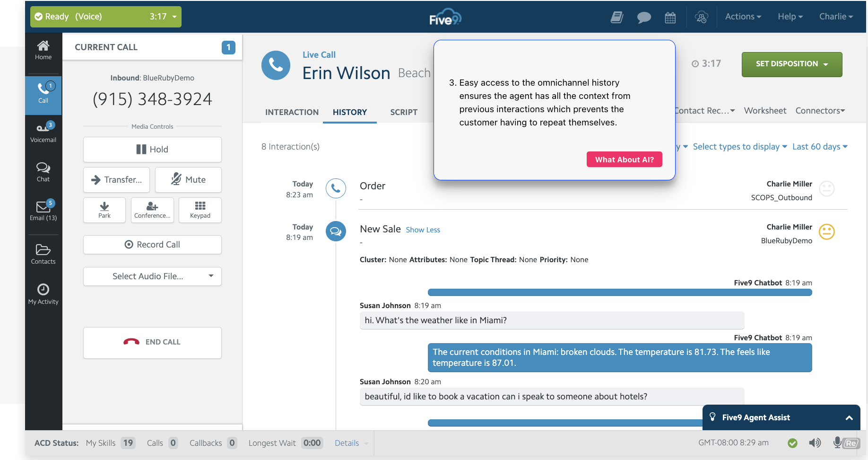Click the 3:17 call timer

(706, 63)
